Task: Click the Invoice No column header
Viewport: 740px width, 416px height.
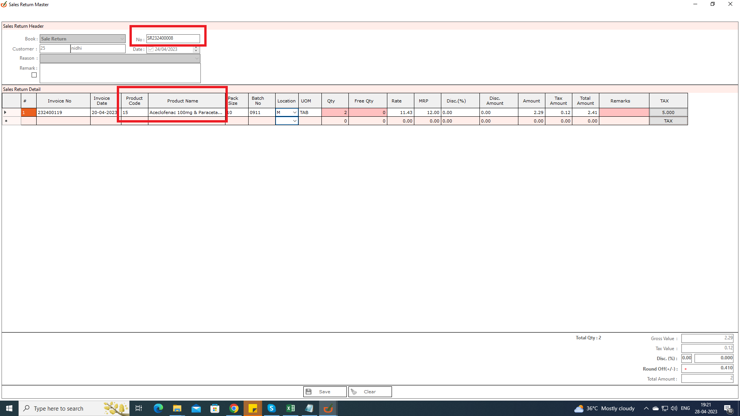Action: pos(59,101)
